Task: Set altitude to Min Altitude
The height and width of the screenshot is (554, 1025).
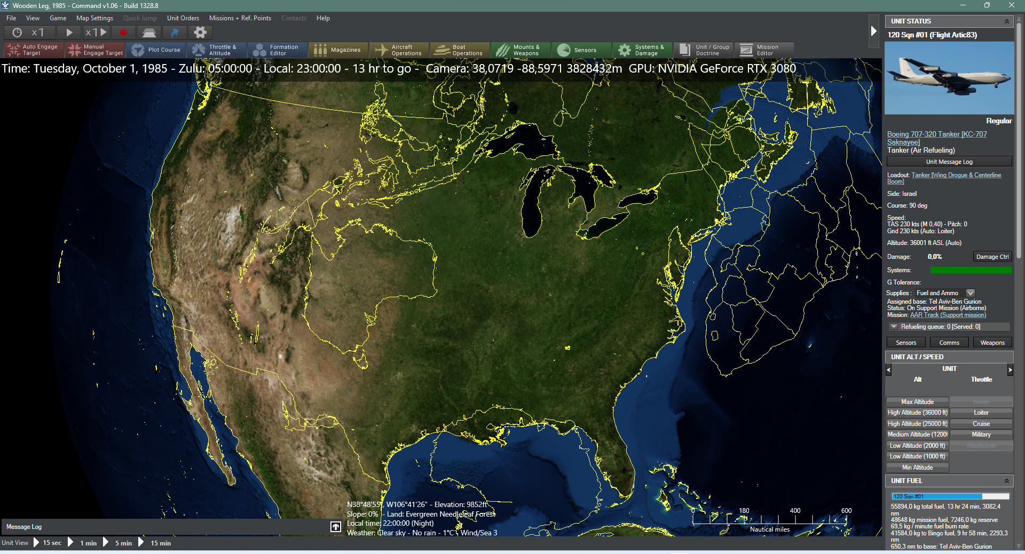Action: click(x=917, y=468)
